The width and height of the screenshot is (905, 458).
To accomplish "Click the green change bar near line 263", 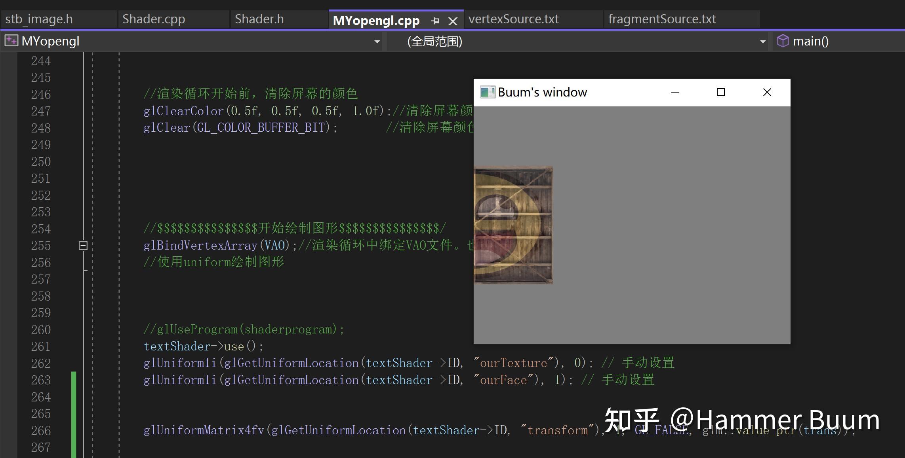I will (74, 380).
